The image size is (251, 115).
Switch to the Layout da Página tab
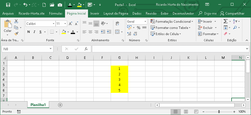click(x=116, y=13)
